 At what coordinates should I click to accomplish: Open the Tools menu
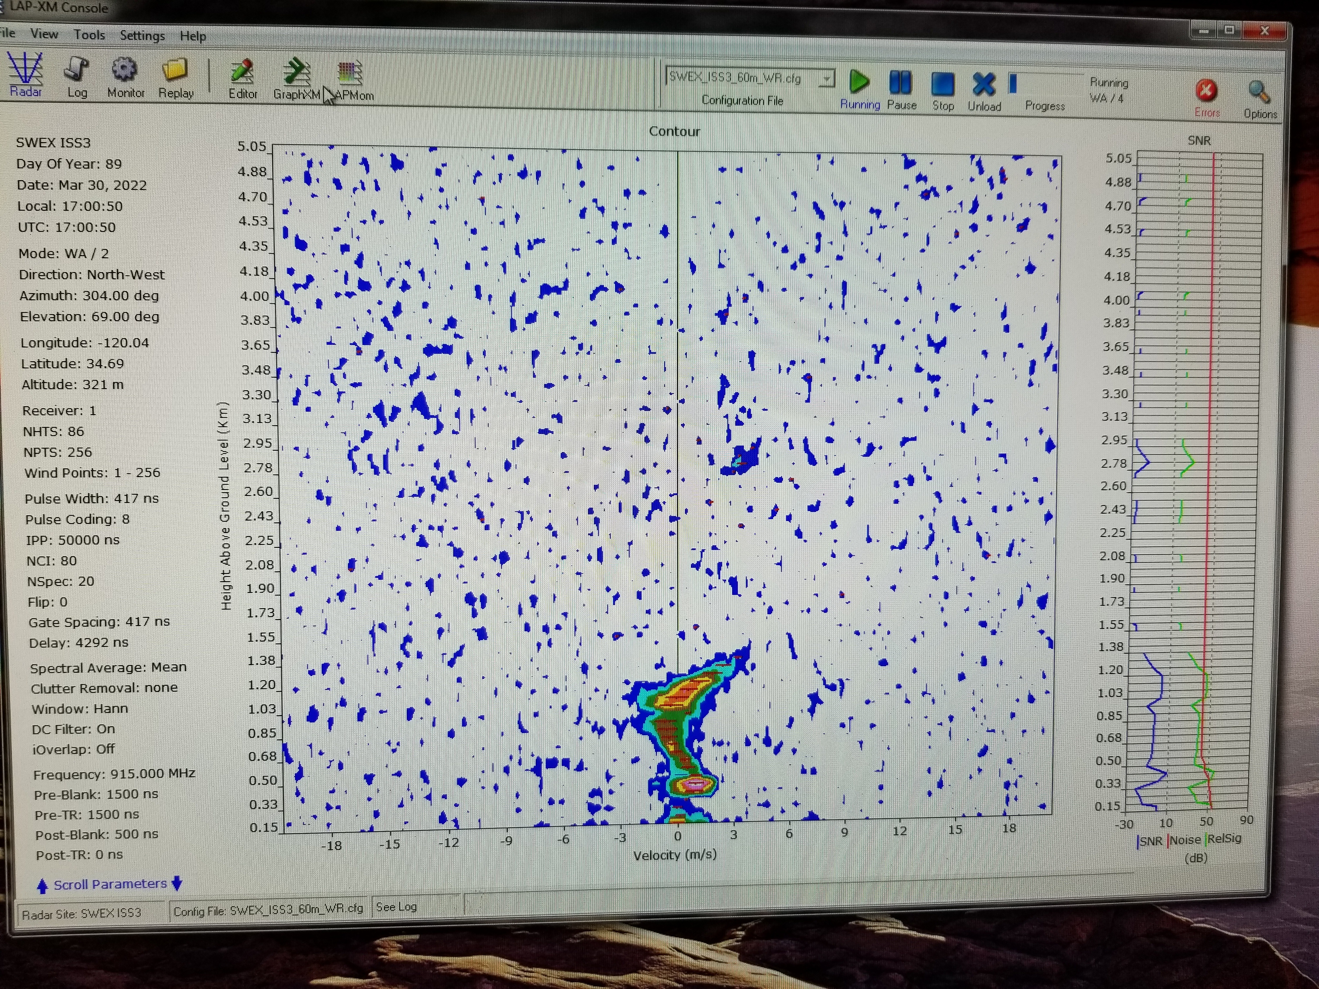89,35
